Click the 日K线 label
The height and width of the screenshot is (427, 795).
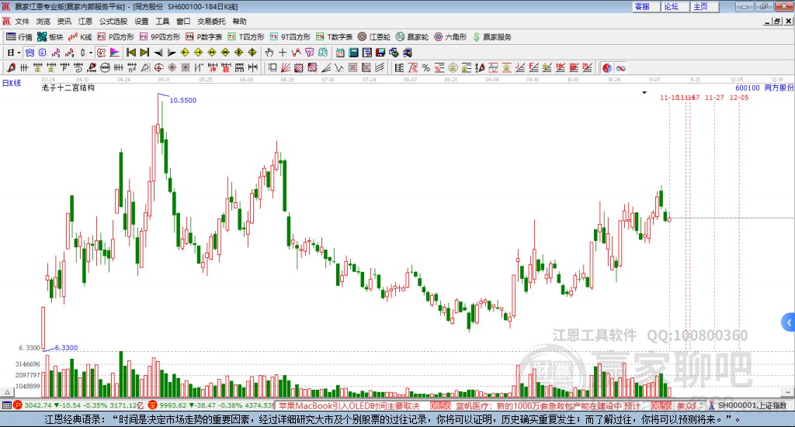click(x=12, y=83)
